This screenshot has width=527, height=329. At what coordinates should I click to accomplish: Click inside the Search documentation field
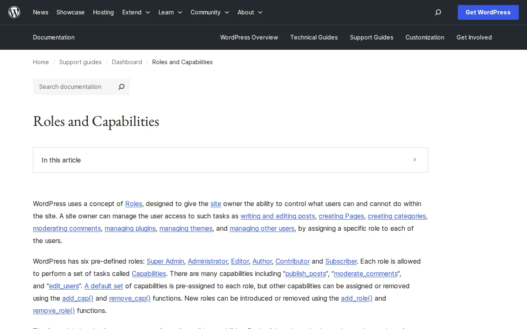click(x=70, y=87)
